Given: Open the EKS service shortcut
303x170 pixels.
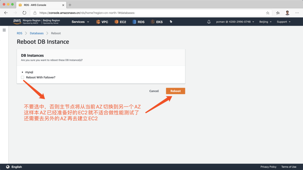Looking at the screenshot, I should [157, 22].
